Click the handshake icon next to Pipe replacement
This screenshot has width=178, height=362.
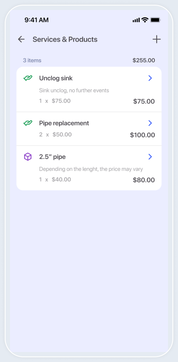point(28,123)
